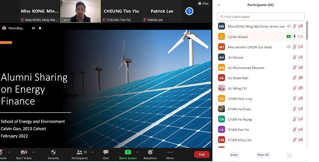Toggle Calvin's camera in participants list

(300, 37)
